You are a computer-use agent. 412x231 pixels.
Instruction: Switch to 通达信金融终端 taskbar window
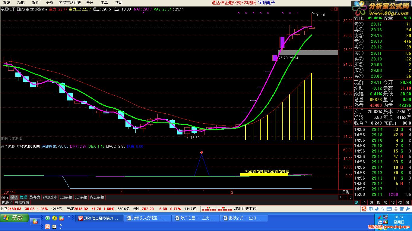pos(99,218)
